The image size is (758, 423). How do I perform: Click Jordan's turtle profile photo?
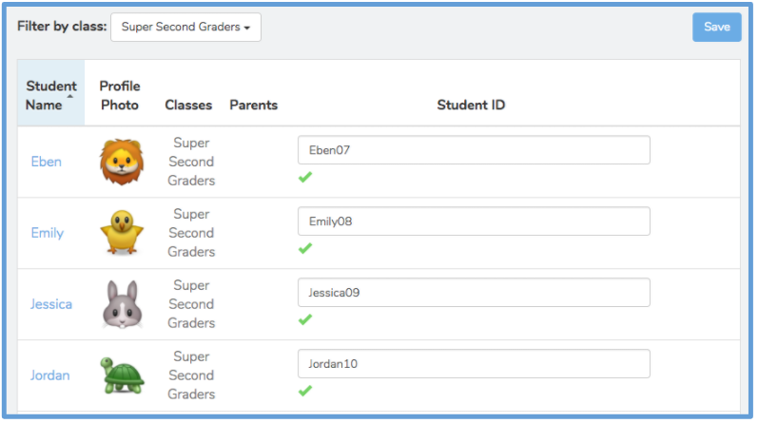pyautogui.click(x=123, y=375)
